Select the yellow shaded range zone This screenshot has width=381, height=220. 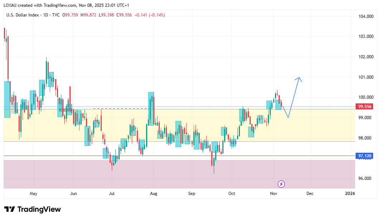coord(179,125)
